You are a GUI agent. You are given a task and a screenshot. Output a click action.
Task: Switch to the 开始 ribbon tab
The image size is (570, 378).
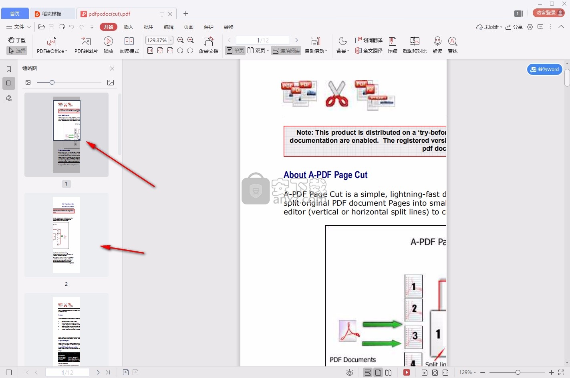click(109, 27)
